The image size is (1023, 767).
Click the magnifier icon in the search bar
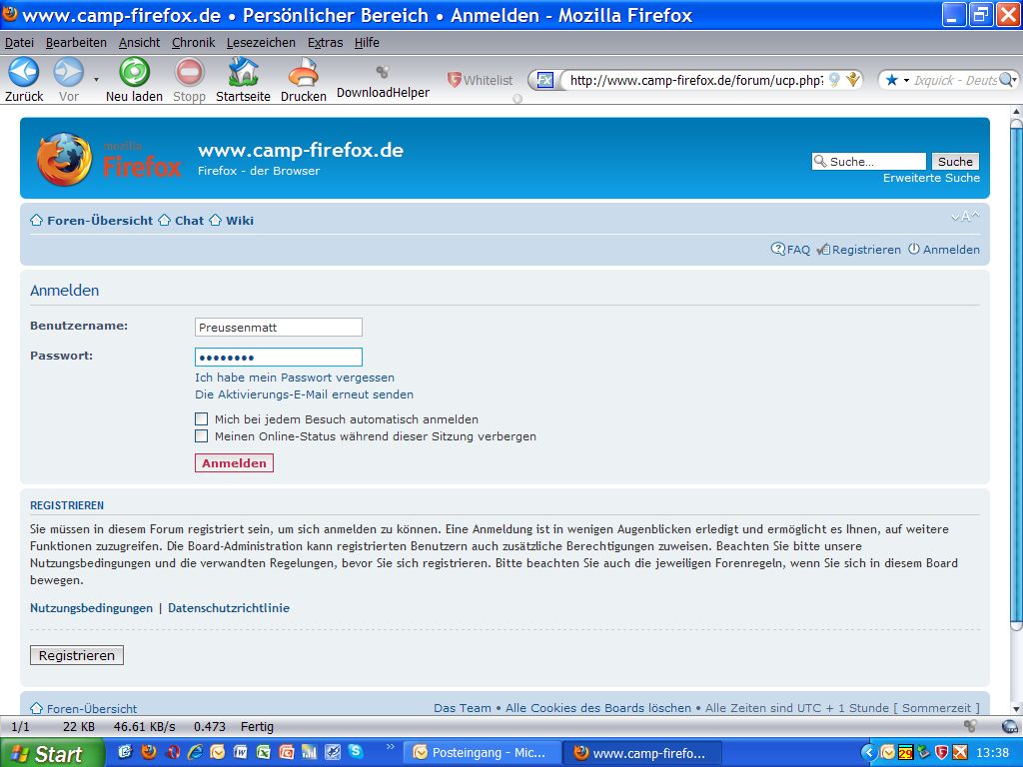click(x=1008, y=80)
